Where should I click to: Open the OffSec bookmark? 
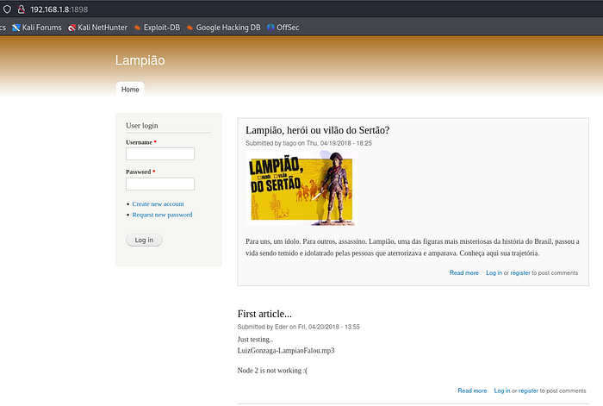tap(281, 28)
